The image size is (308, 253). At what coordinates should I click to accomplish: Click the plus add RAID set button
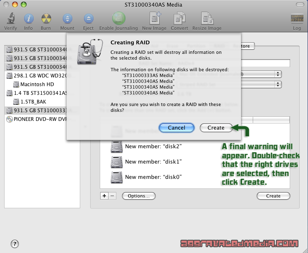(x=104, y=196)
